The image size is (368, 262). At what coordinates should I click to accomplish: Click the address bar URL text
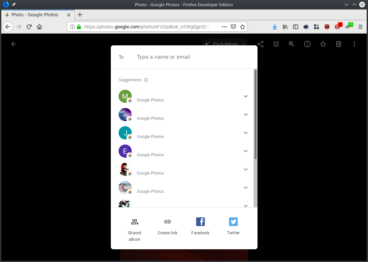coord(146,27)
